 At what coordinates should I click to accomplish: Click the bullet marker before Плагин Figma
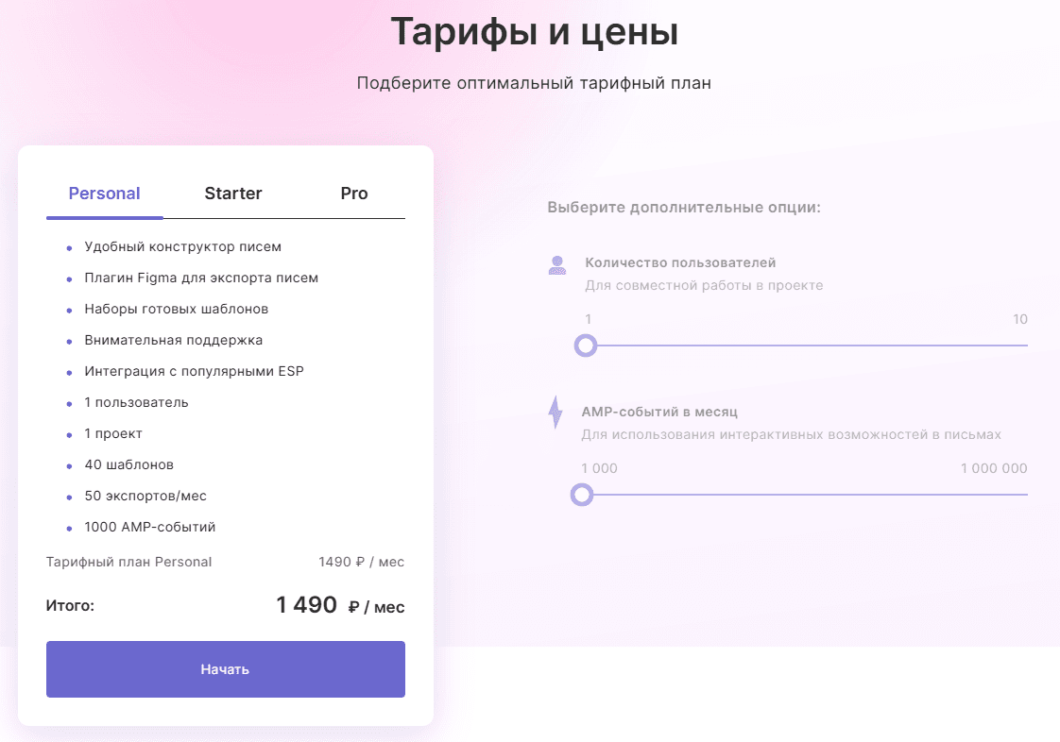pyautogui.click(x=67, y=278)
